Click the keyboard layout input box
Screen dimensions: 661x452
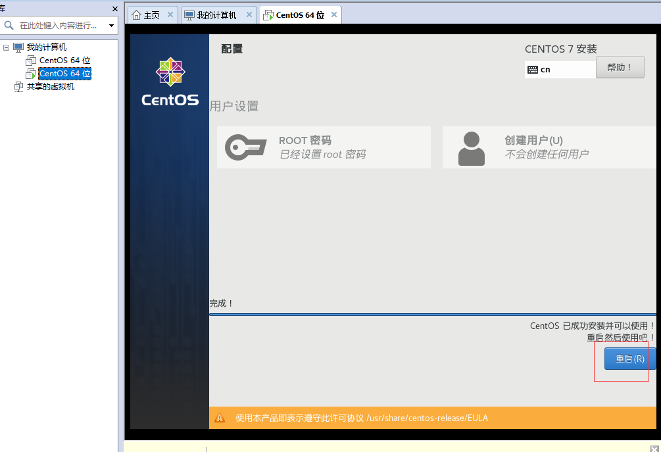[560, 70]
